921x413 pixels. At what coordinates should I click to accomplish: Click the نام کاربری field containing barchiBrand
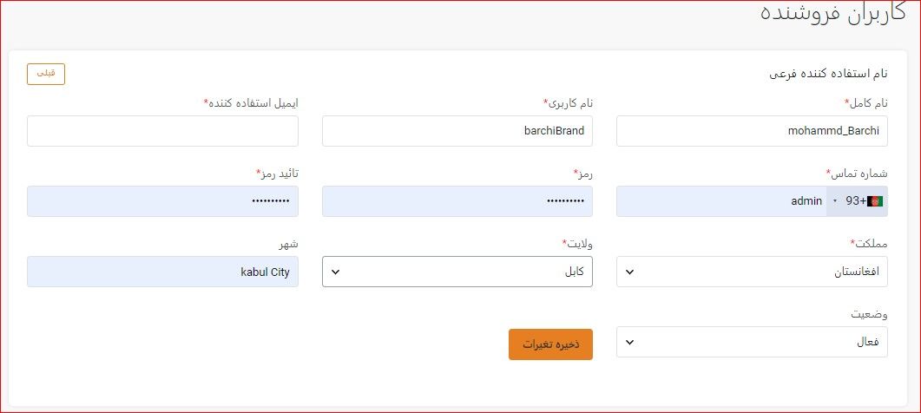coord(457,131)
